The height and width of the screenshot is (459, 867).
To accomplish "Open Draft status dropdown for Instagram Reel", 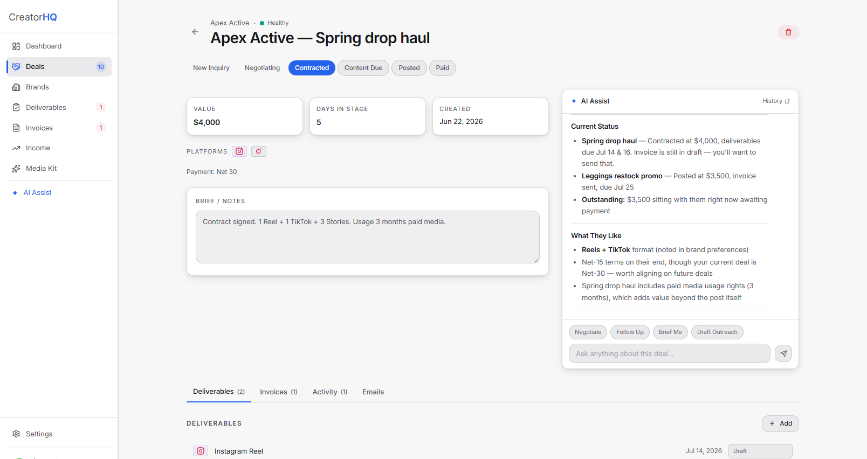I will coord(760,451).
